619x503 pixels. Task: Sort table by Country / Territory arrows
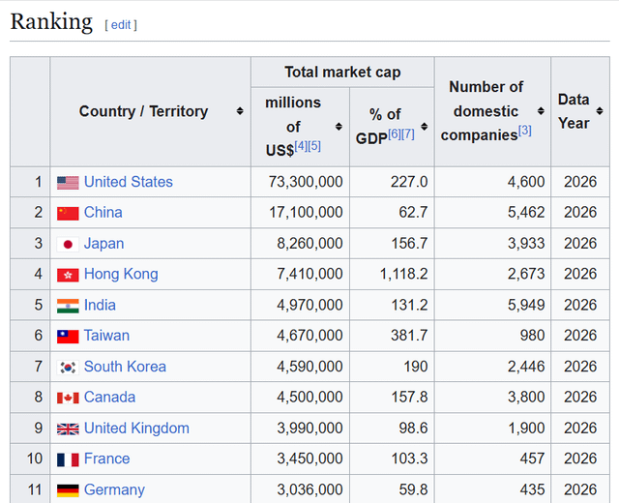[240, 111]
